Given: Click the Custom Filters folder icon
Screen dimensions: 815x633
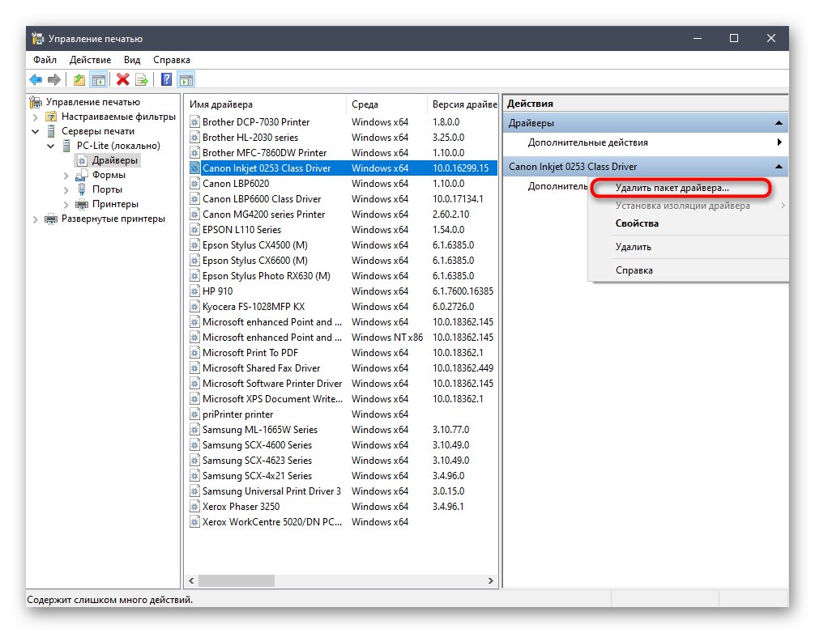Looking at the screenshot, I should coord(51,117).
